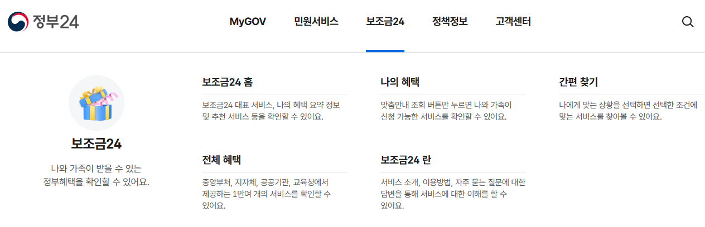The height and width of the screenshot is (227, 705).
Task: Click the text '나와 가족이 받을 수 있는 정부혜택을 확인할 수 있어요.'
Action: pos(96,175)
